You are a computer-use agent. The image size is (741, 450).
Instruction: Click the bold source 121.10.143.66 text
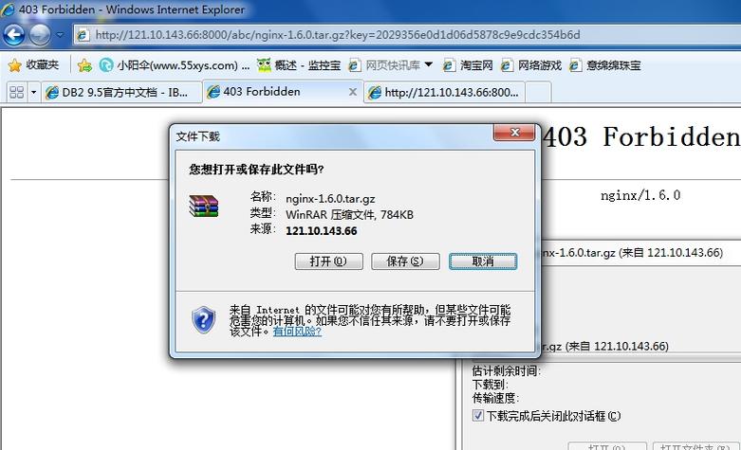[x=322, y=230]
